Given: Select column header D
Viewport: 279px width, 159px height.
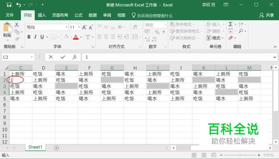Looking at the screenshot, I should (44, 68).
